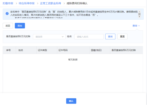Click the notice scrollbar up arrow

tap(139, 11)
